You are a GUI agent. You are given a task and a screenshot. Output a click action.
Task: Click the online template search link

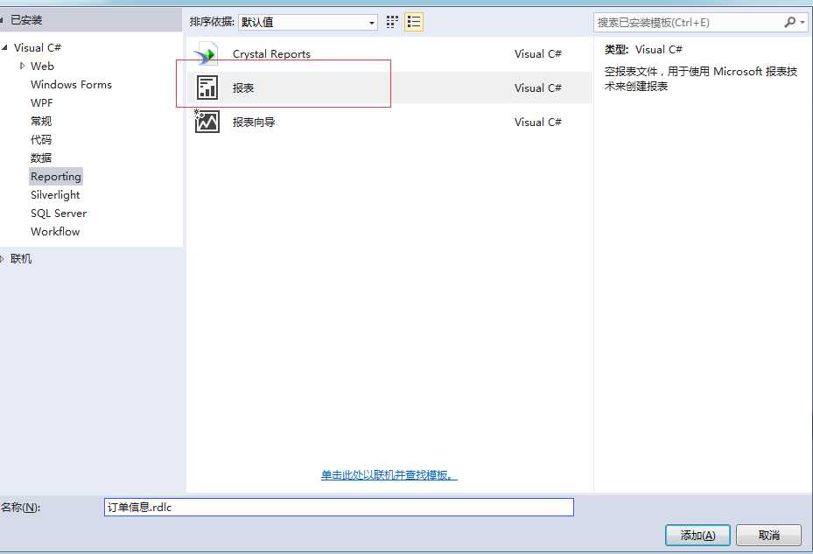click(x=389, y=474)
